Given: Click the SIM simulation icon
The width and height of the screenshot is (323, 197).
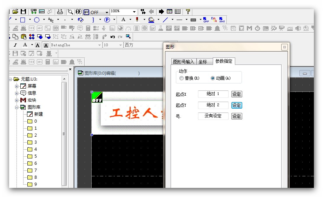Looking at the screenshot, I should click(42, 12).
